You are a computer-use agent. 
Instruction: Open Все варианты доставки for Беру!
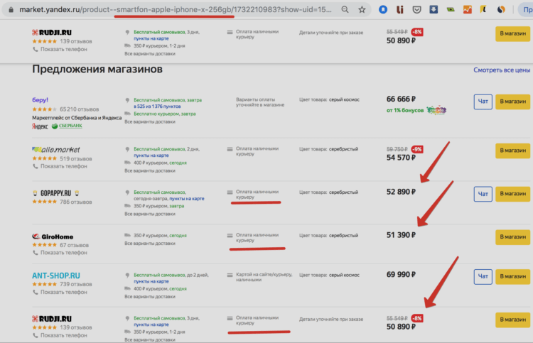[x=150, y=122]
